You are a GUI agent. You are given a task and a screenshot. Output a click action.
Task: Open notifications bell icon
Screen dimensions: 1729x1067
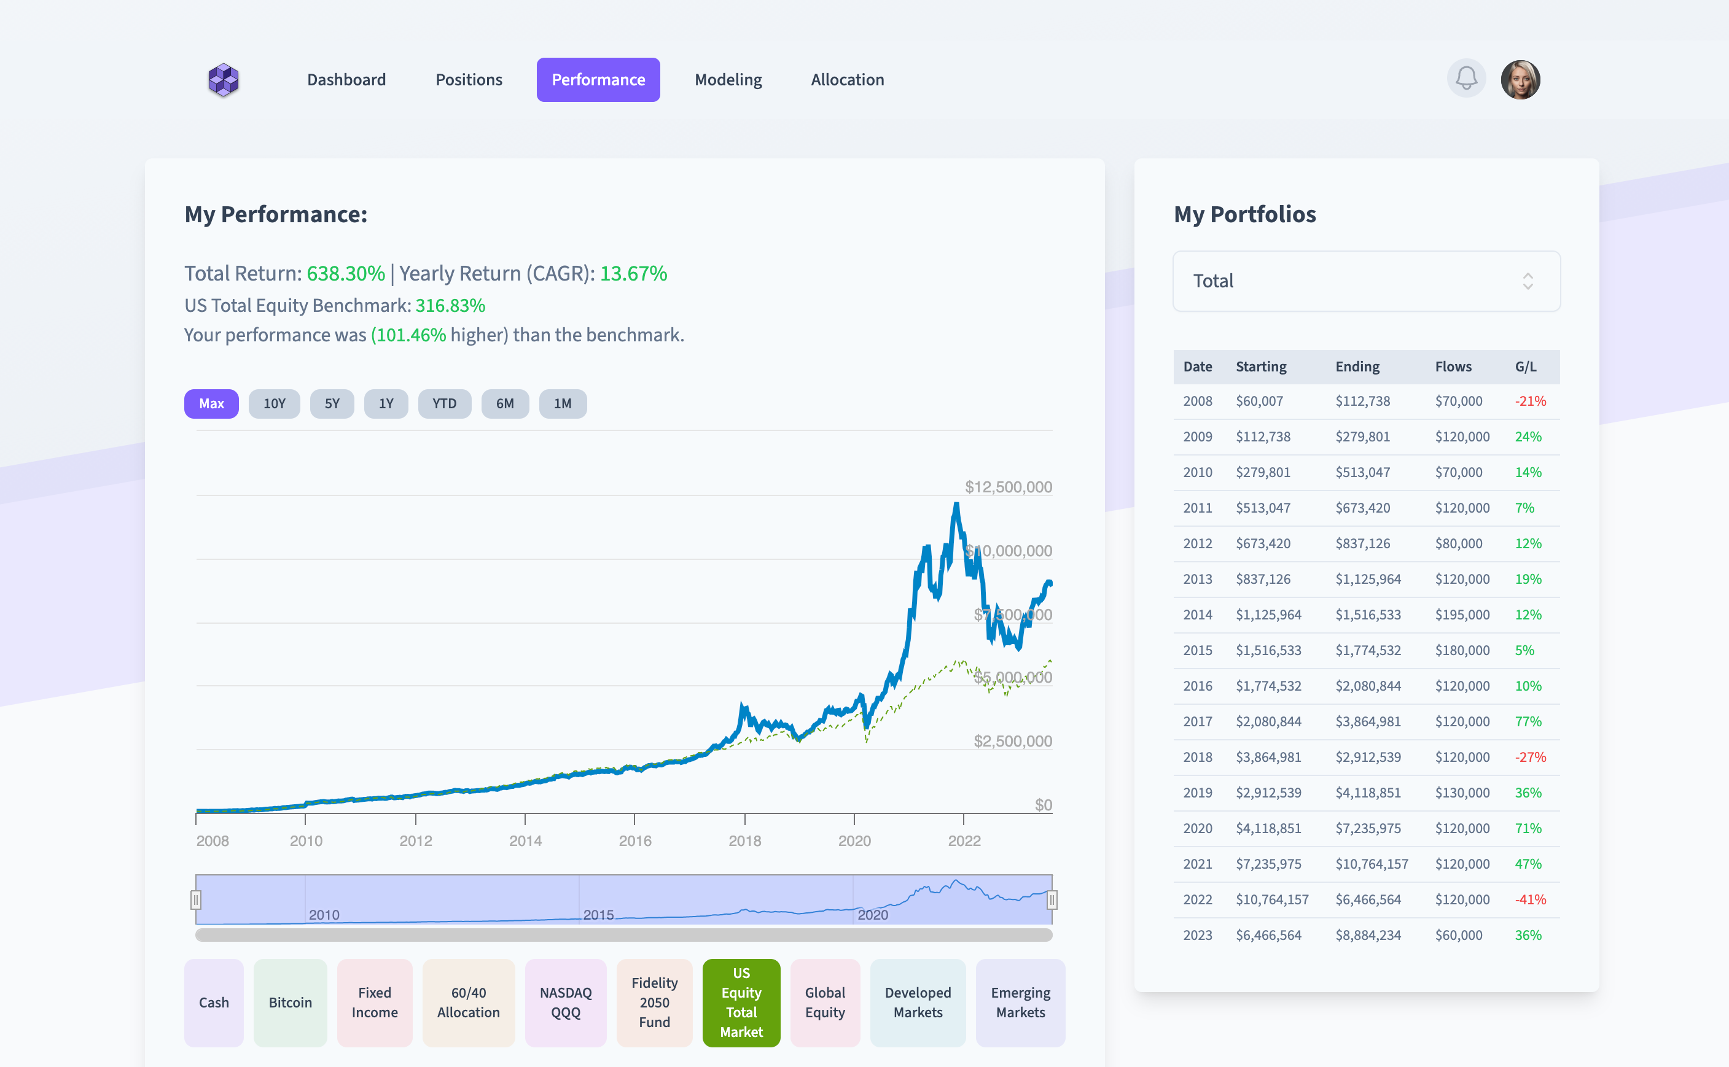click(x=1466, y=79)
